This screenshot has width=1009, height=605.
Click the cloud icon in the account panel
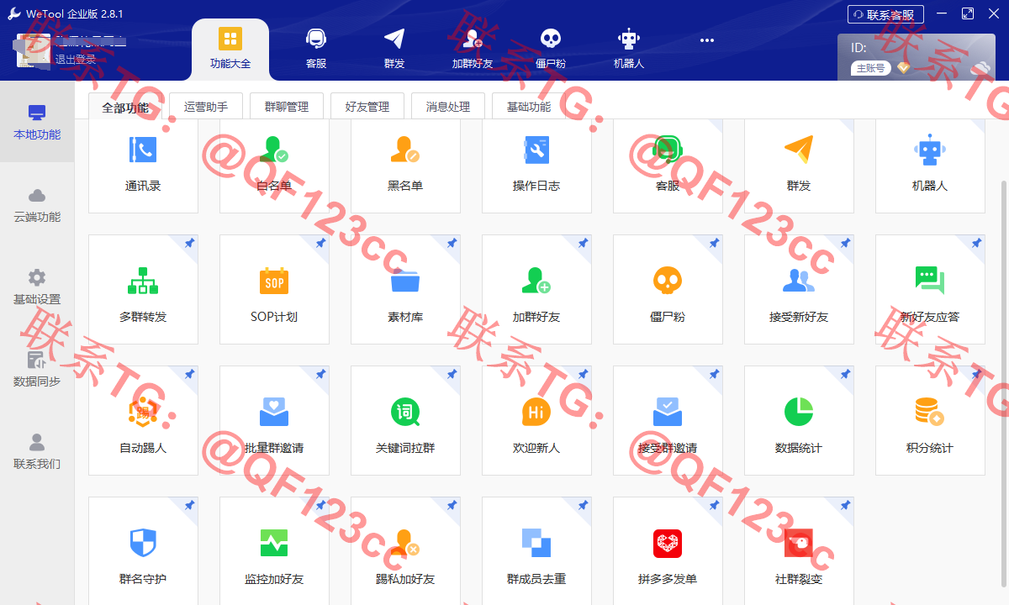(980, 68)
